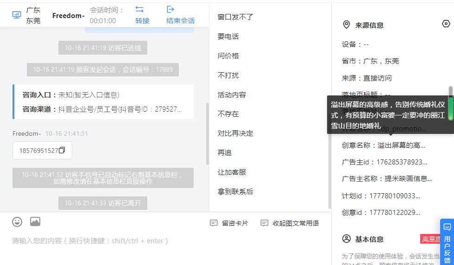Copy phone number 18576951527 with copy icon
Viewport: 454px width, 265px height.
coord(62,150)
